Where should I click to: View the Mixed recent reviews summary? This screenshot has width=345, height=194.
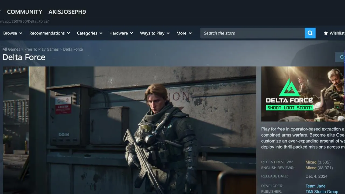point(311,162)
